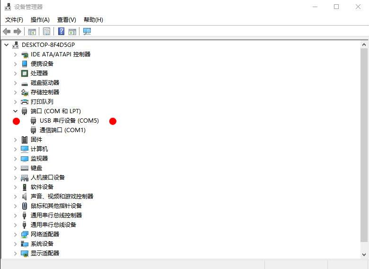
Task: Open the 帮助(H) menu
Action: tap(93, 20)
